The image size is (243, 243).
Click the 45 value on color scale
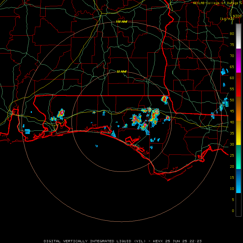click(232, 111)
